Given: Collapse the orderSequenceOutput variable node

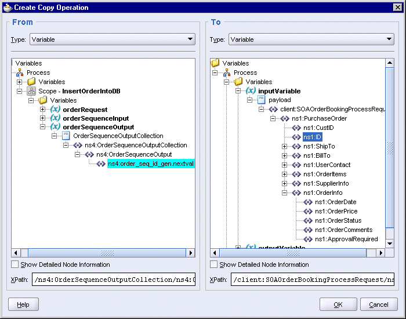Looking at the screenshot, I should (x=43, y=127).
